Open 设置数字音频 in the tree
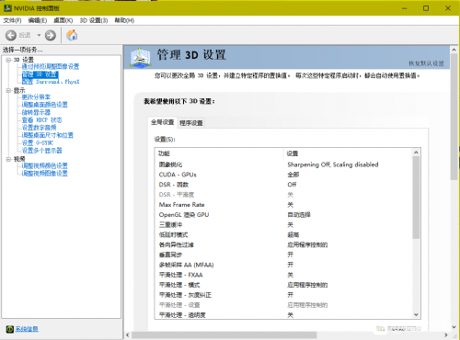The width and height of the screenshot is (460, 340). [x=39, y=128]
